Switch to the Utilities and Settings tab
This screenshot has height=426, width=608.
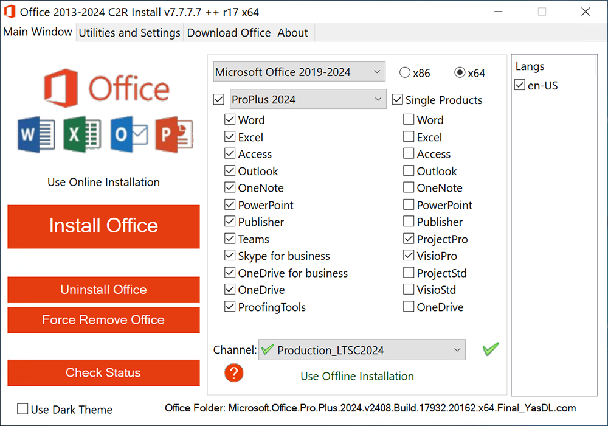[x=129, y=33]
